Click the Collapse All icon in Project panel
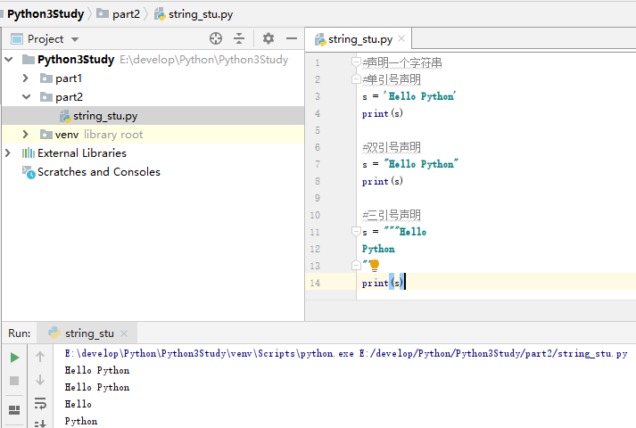Image resolution: width=636 pixels, height=428 pixels. click(x=239, y=38)
